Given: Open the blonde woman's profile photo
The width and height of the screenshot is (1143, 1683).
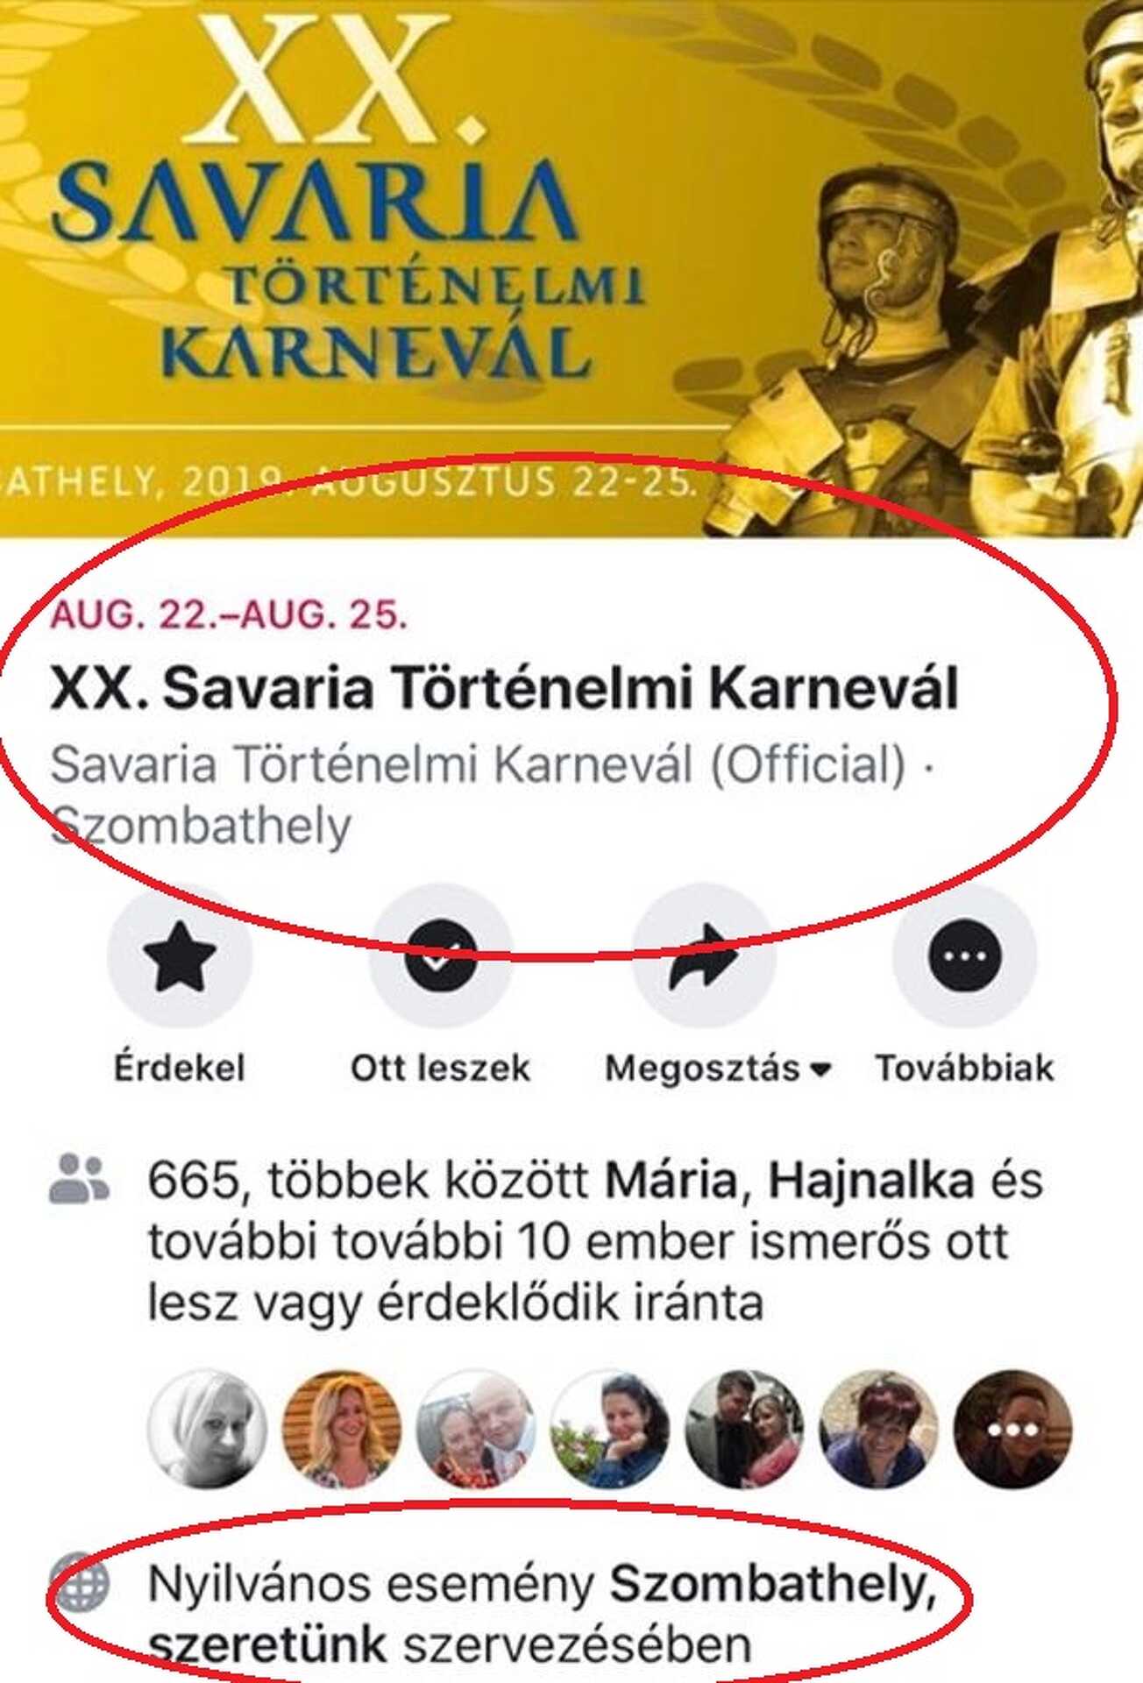Looking at the screenshot, I should coord(342,1430).
